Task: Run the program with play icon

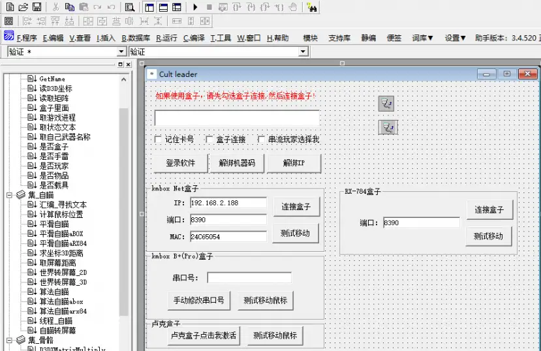Action: coord(195,7)
